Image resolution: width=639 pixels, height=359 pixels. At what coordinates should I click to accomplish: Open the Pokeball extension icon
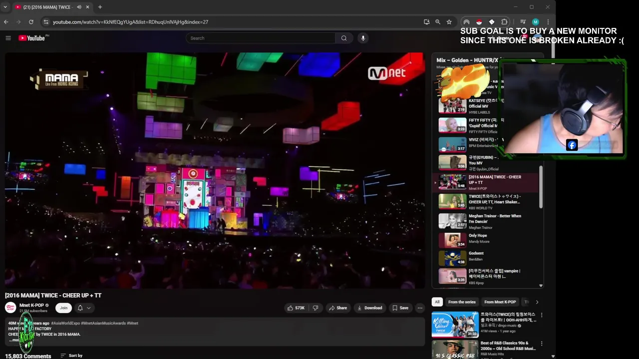point(479,22)
